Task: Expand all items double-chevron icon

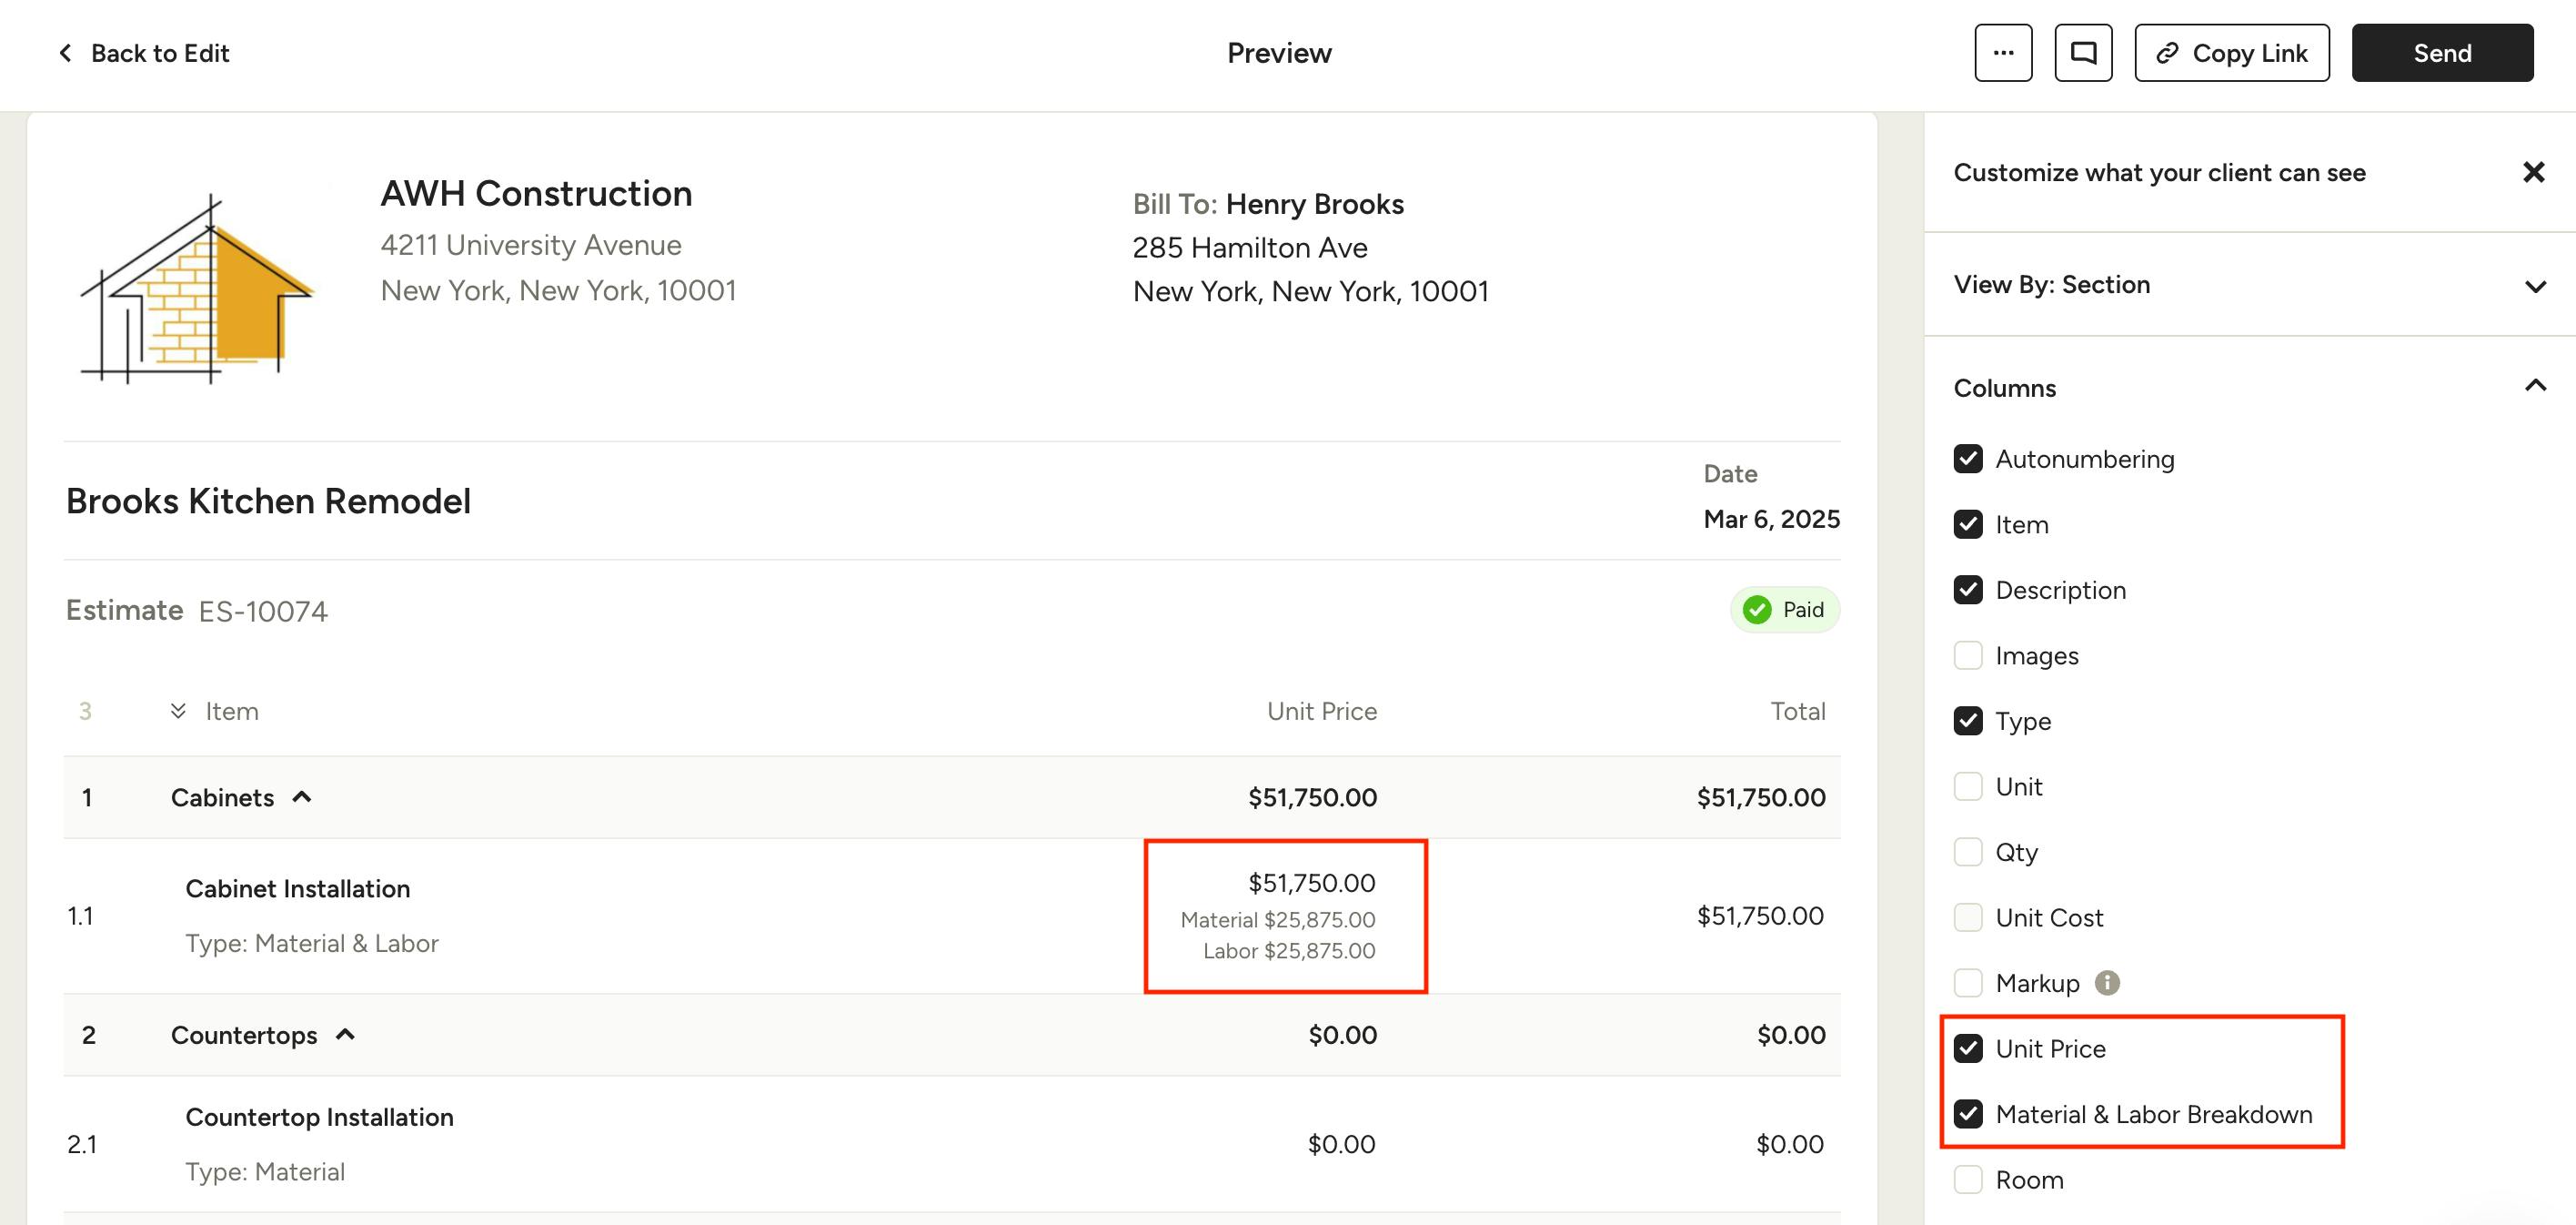Action: (x=178, y=711)
